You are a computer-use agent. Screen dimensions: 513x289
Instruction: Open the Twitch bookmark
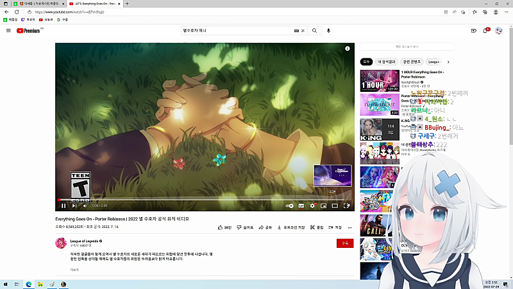click(28, 20)
